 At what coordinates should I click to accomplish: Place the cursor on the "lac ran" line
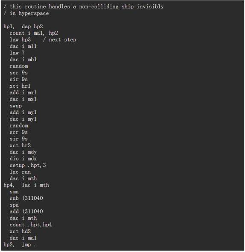coord(20,172)
